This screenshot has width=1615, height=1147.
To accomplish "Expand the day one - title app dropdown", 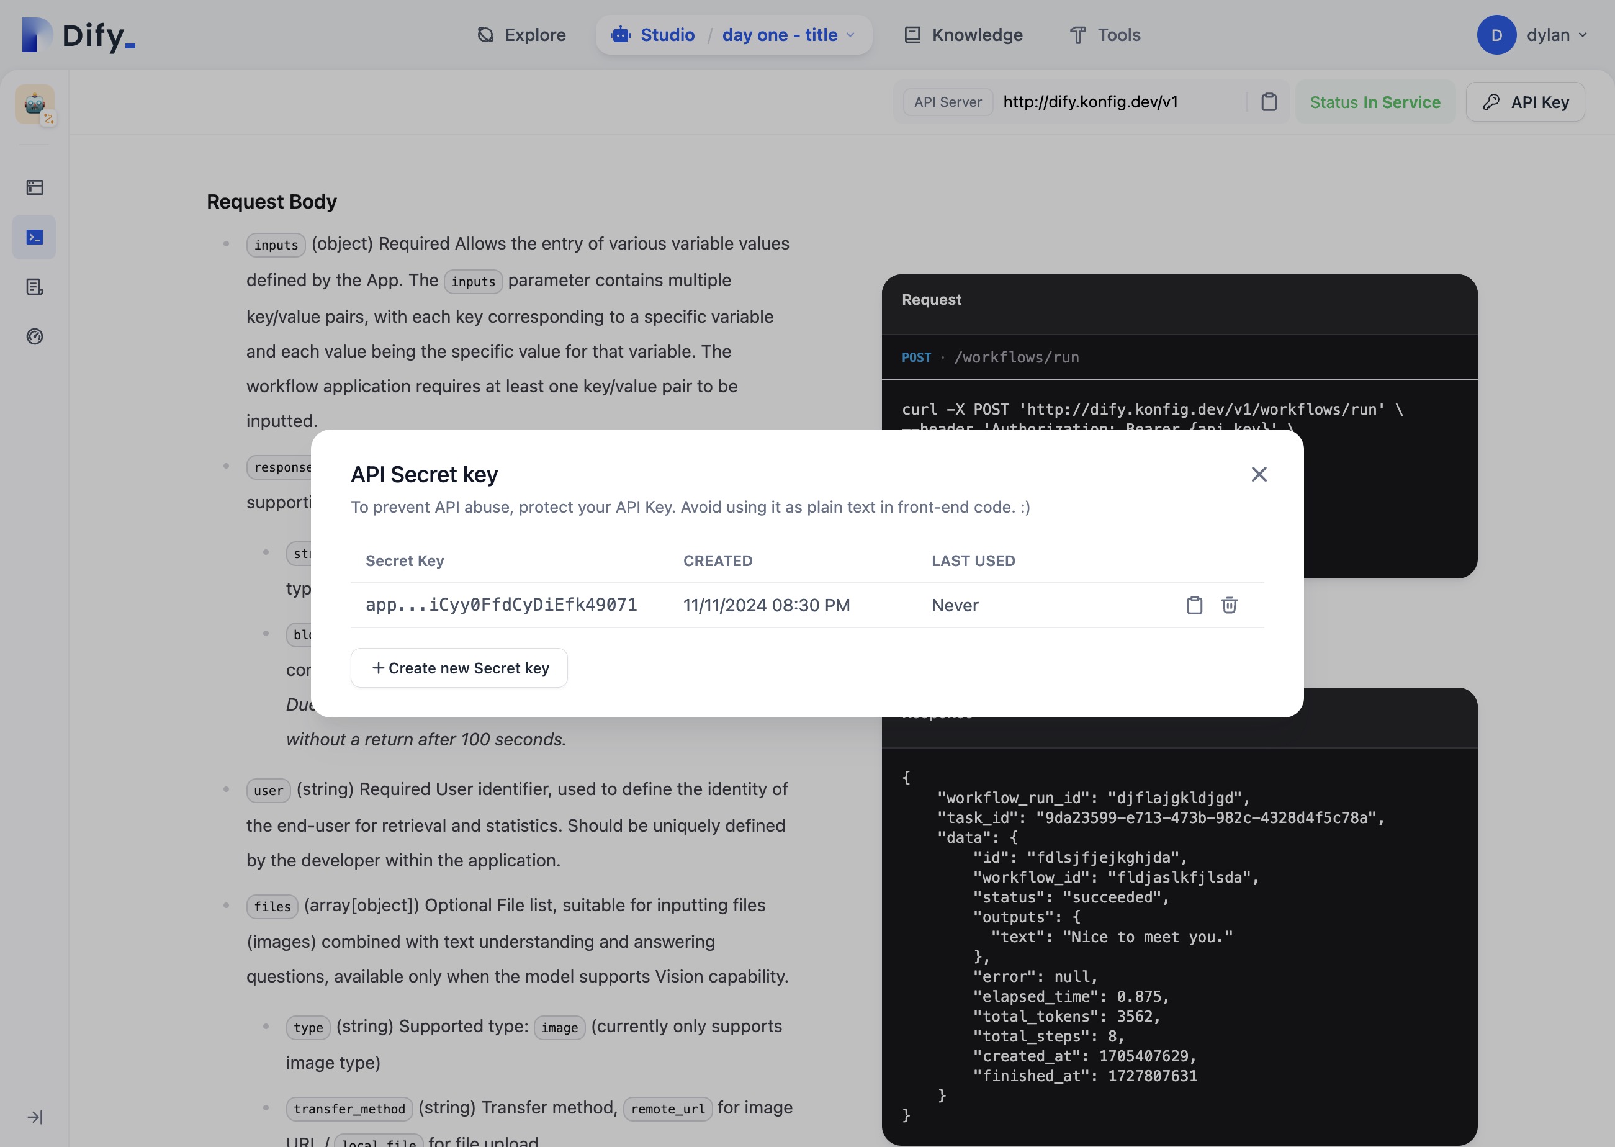I will 789,35.
